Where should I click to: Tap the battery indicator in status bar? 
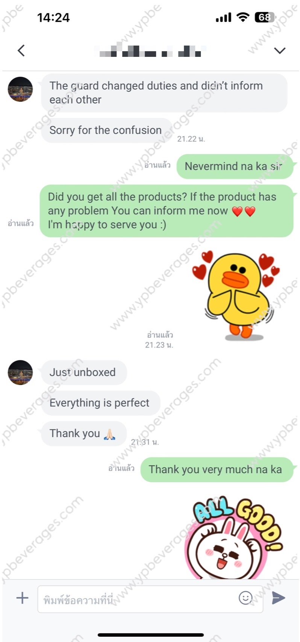tap(265, 17)
